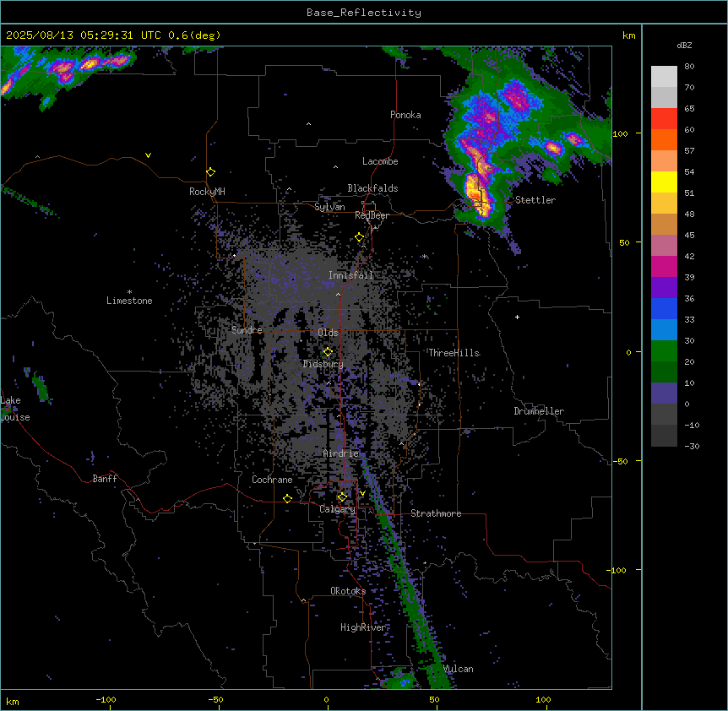Screen dimensions: 728x711
Task: Click the -100 tick on the bottom axis
Action: [106, 699]
